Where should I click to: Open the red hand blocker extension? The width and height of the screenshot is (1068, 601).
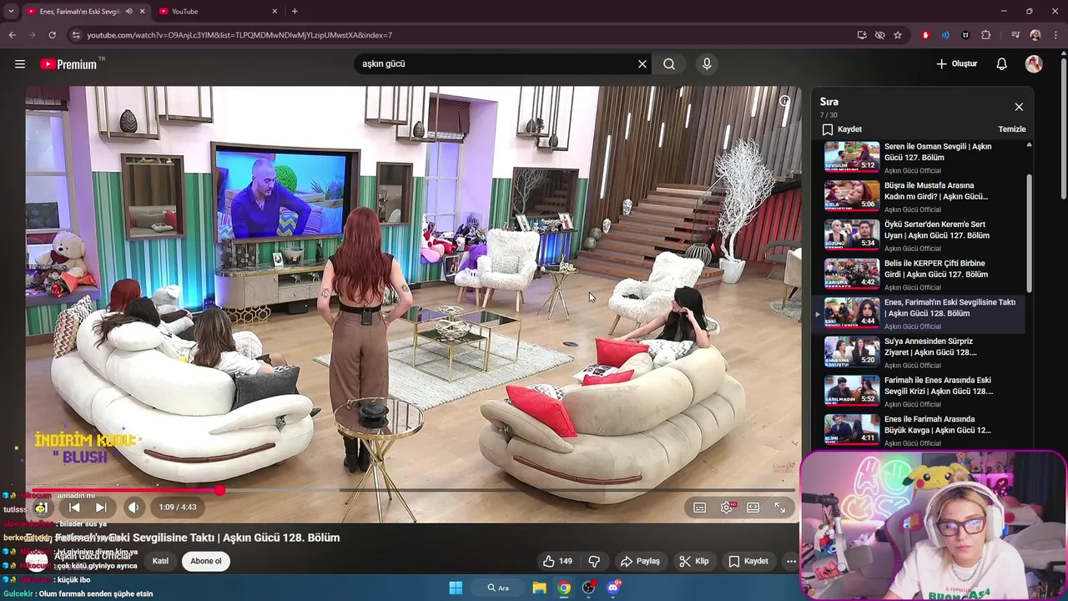[925, 35]
